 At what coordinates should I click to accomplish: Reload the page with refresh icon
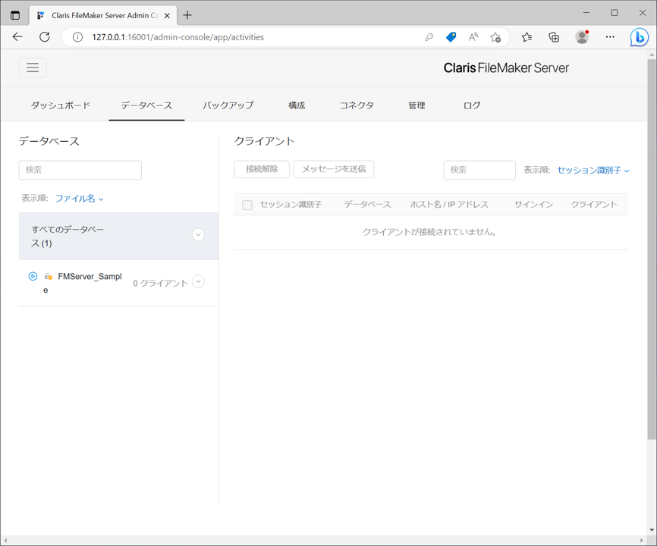45,37
